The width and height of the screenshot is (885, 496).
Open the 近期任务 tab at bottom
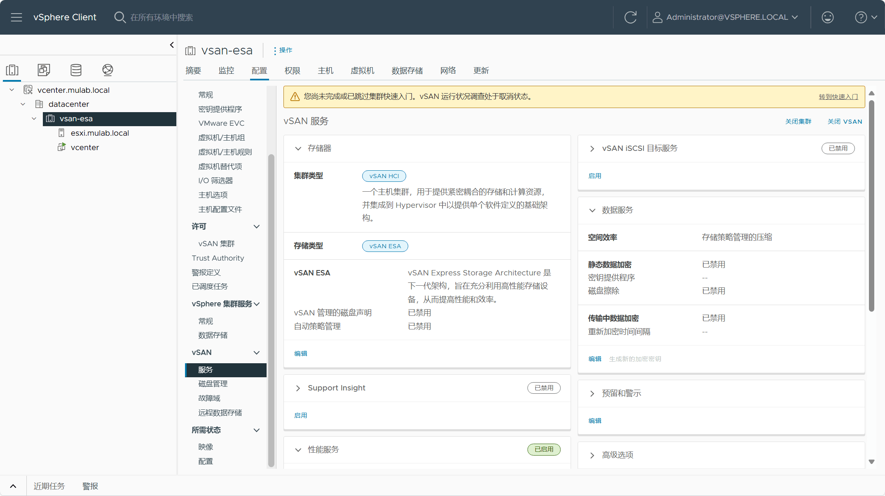[49, 486]
